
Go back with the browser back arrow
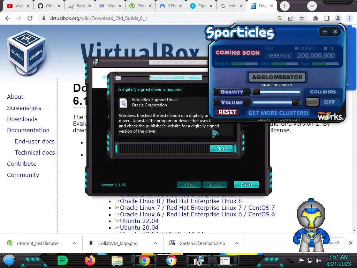point(8,18)
